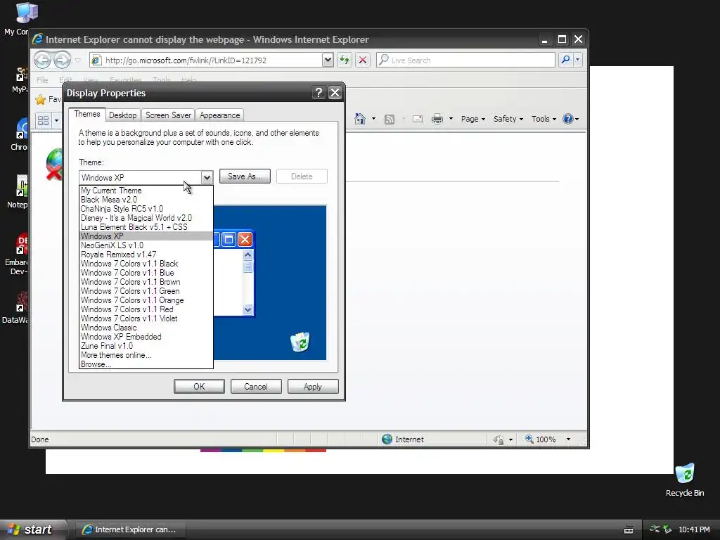Click the red Stop loading icon

point(363,60)
